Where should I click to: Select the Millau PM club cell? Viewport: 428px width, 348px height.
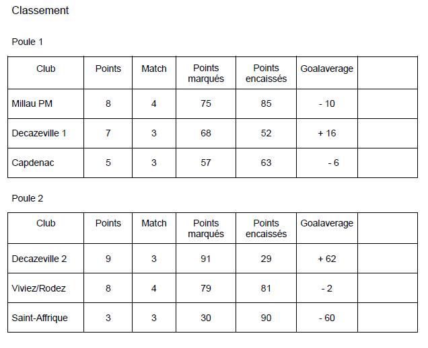pyautogui.click(x=32, y=103)
